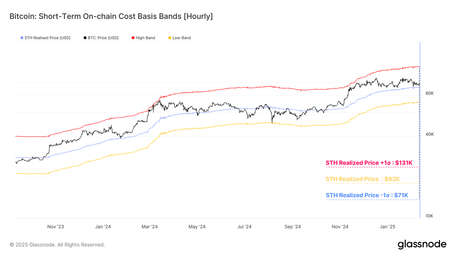
Task: Click the red High-Band line on the chart
Action: (237, 88)
